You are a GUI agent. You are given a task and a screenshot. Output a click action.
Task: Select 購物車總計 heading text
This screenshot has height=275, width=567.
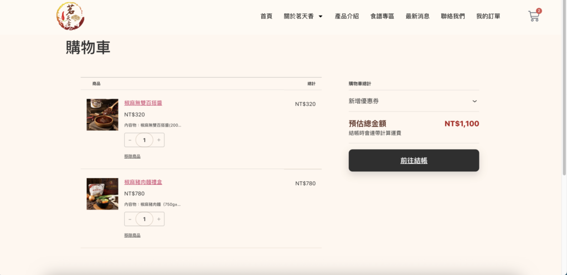pyautogui.click(x=360, y=84)
